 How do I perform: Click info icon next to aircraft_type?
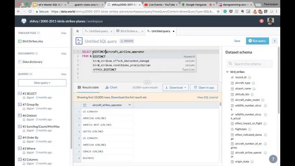coord(254,83)
